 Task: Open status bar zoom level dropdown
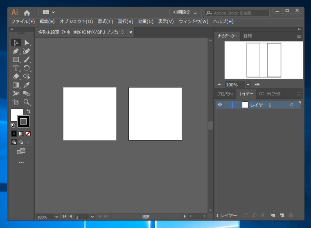tap(57, 217)
